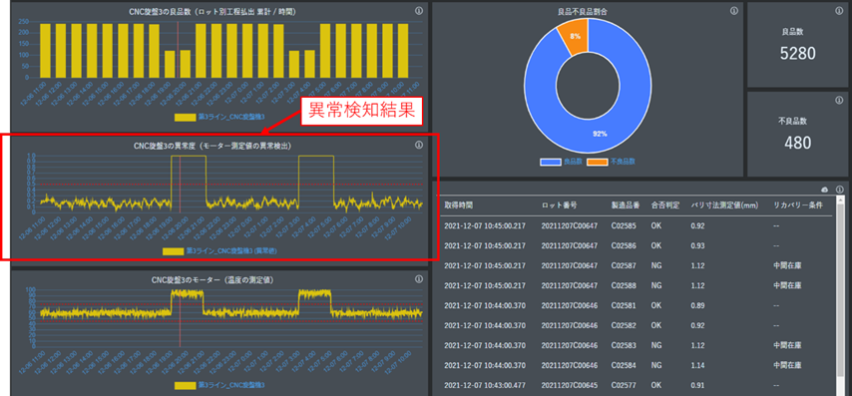Click OK result in the C02585 row

click(x=655, y=226)
